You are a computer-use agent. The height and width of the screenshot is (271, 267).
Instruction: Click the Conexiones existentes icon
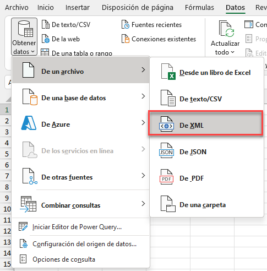[126, 39]
